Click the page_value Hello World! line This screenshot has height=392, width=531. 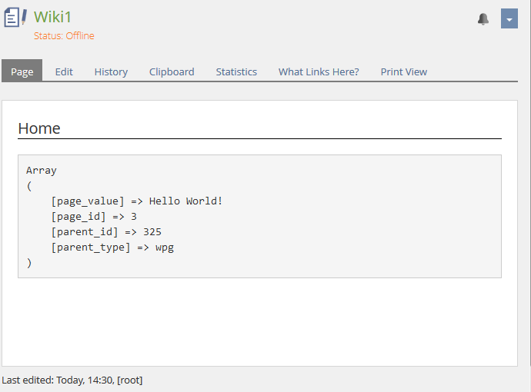pos(136,201)
